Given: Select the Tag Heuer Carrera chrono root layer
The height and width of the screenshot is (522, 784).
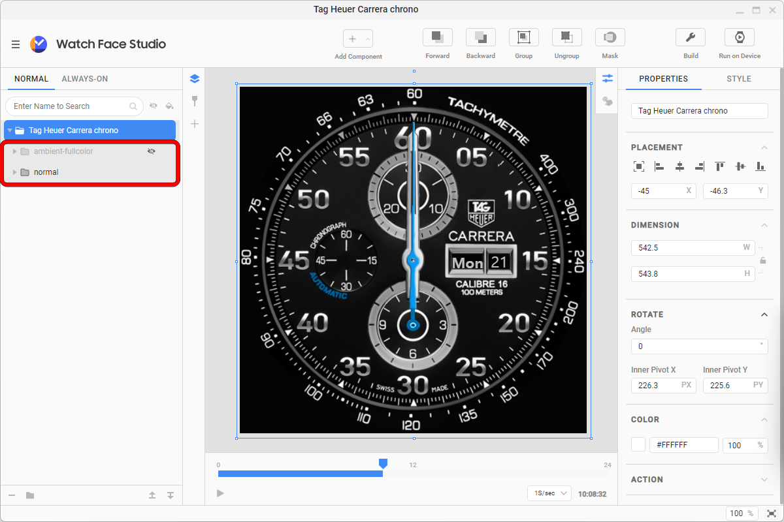Looking at the screenshot, I should (x=90, y=130).
